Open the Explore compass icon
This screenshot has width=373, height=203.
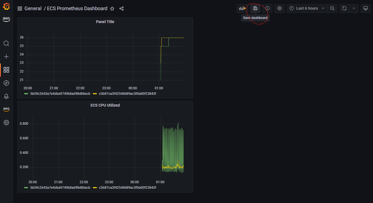tap(6, 83)
